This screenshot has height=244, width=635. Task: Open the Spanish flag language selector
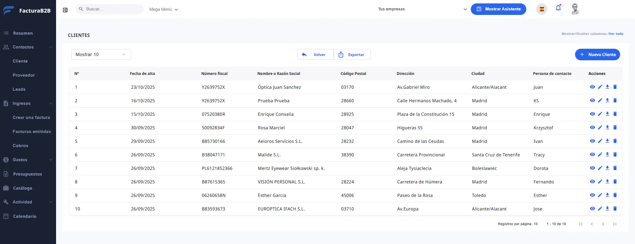click(541, 9)
